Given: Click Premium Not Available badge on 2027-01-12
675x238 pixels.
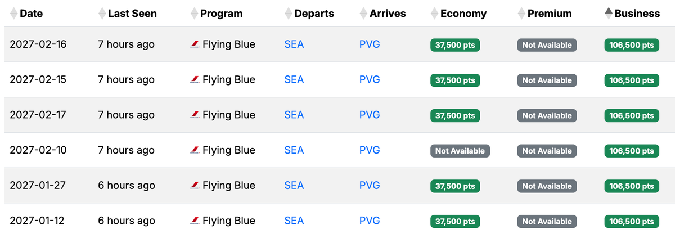Looking at the screenshot, I should coord(547,222).
